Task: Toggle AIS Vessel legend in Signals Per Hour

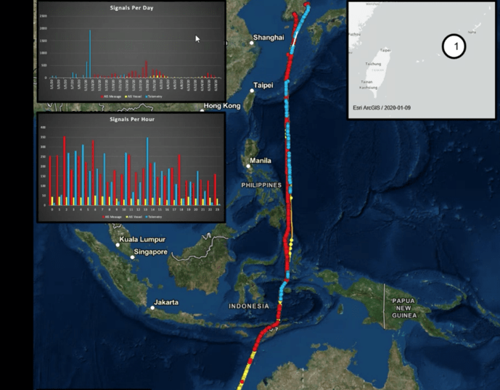Action: (x=133, y=216)
